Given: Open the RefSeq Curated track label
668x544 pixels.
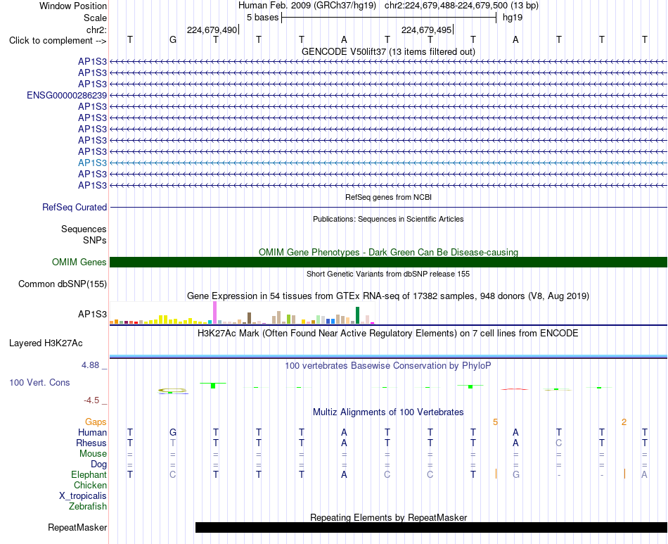Looking at the screenshot, I should tap(75, 207).
